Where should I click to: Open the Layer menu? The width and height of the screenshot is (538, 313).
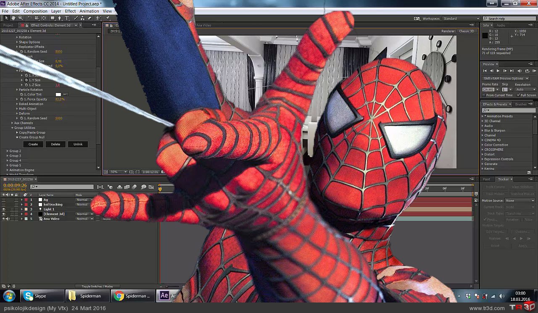click(56, 11)
